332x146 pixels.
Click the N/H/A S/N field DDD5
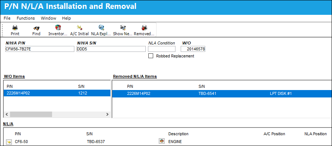click(x=111, y=49)
